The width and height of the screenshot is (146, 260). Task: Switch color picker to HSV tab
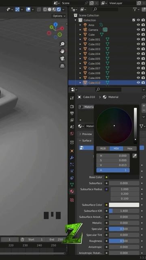[x=116, y=148]
